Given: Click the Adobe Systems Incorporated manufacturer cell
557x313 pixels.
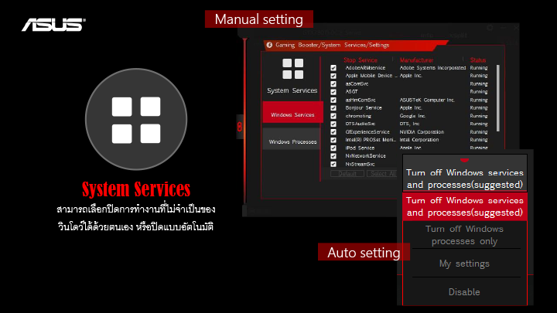Looking at the screenshot, I should pyautogui.click(x=432, y=68).
